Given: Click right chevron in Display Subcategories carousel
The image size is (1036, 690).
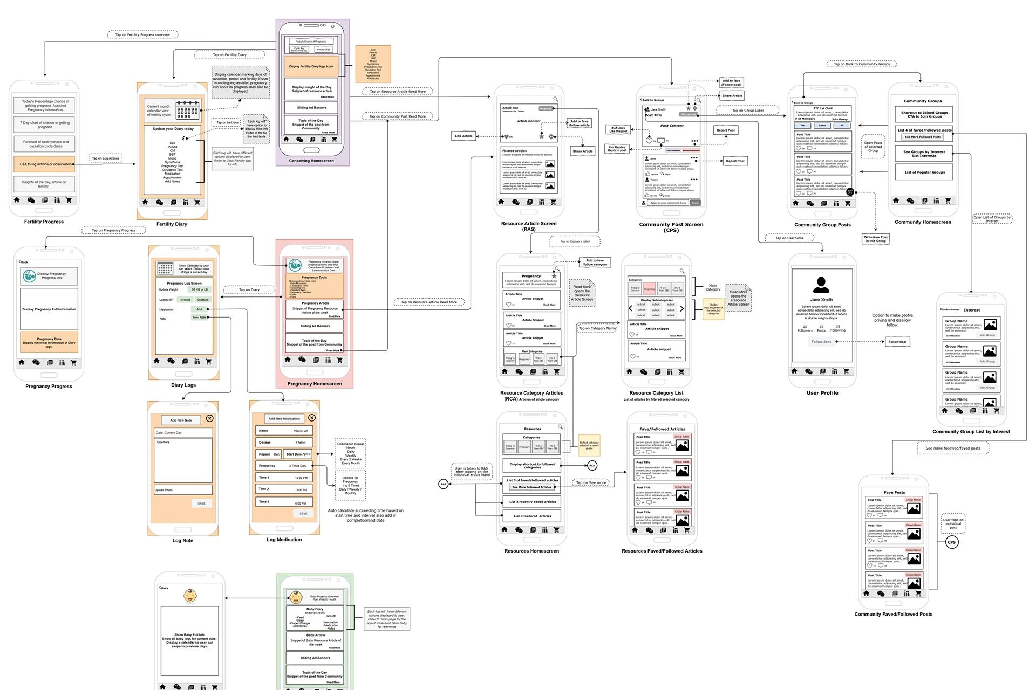Looking at the screenshot, I should coord(682,309).
